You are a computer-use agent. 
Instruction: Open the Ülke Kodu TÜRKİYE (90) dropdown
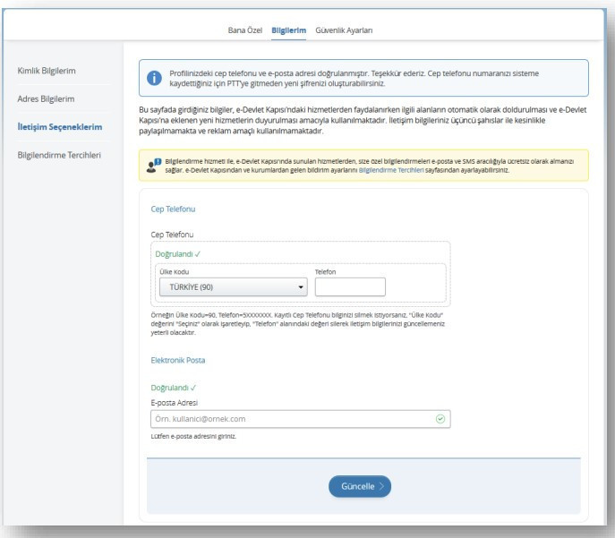[232, 287]
